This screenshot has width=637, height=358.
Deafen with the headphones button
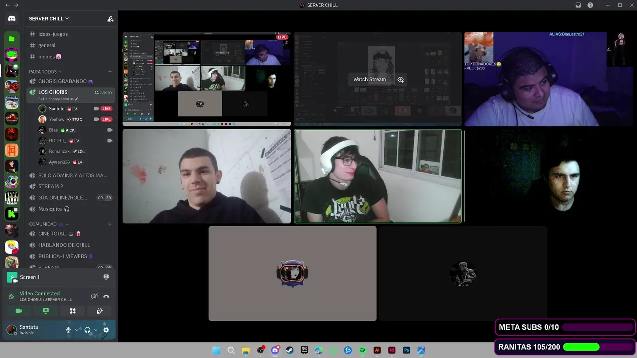coord(87,330)
